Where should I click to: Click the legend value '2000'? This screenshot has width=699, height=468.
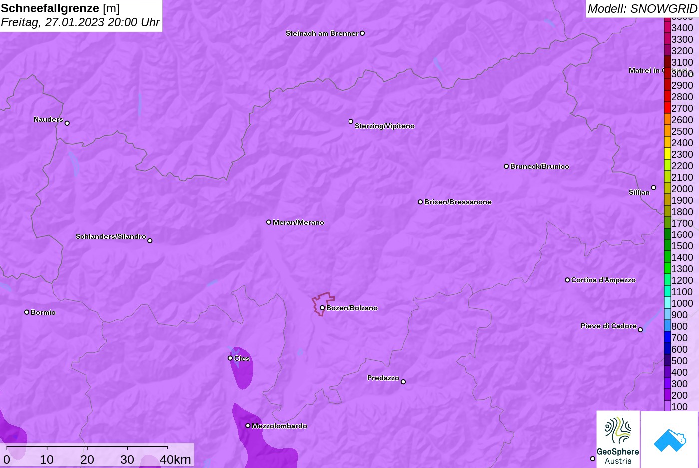(682, 189)
